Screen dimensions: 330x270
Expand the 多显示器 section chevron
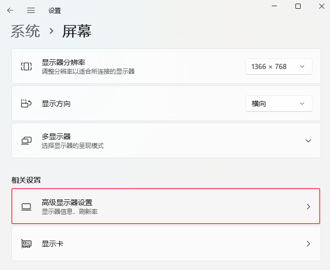(308, 141)
